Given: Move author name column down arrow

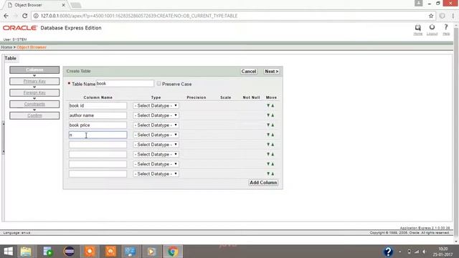Looking at the screenshot, I should coord(268,115).
